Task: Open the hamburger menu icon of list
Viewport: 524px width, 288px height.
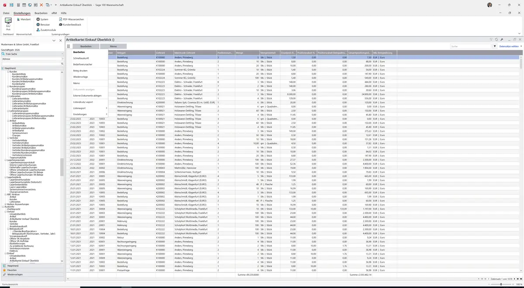Action: [x=69, y=46]
